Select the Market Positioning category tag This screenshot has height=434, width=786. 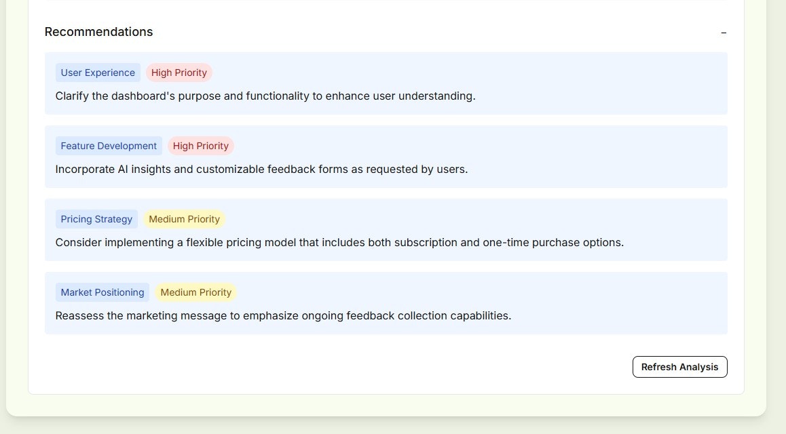coord(102,292)
